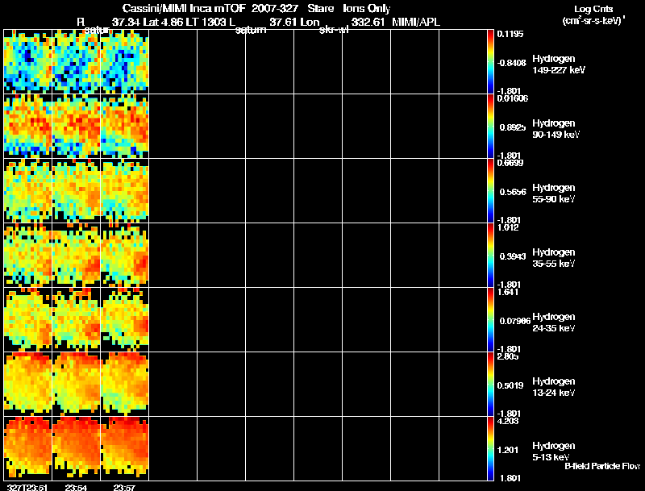Click the 'Hydrogen 149-227 keV' label
645x491 pixels.
558,64
